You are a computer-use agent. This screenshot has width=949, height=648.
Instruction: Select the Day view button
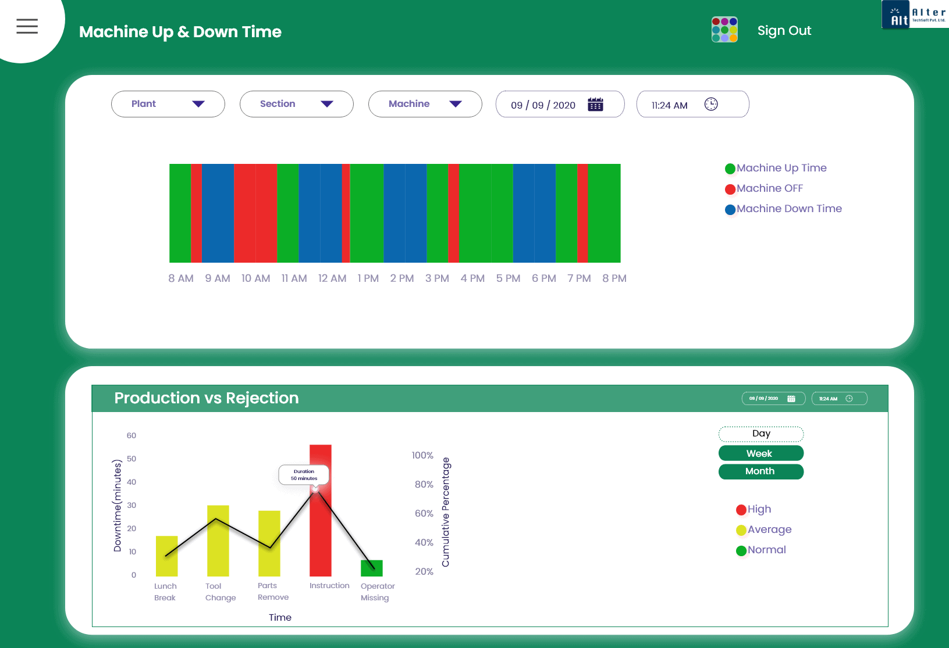click(760, 434)
